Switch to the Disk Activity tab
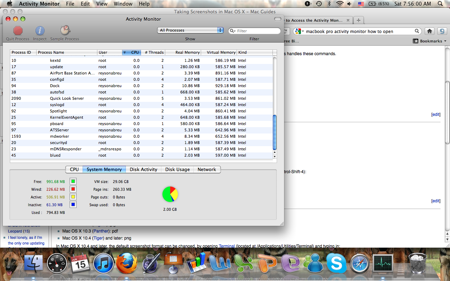This screenshot has width=450, height=281. click(x=143, y=169)
